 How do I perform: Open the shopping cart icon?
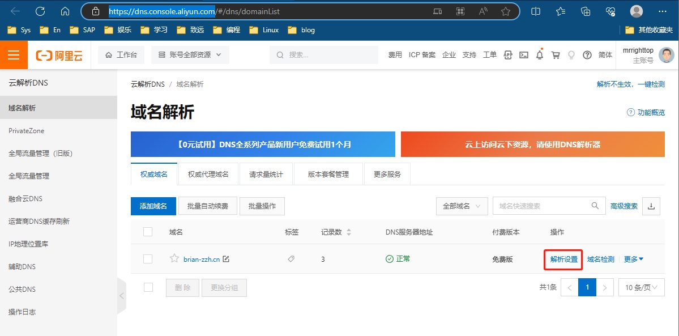pos(556,55)
